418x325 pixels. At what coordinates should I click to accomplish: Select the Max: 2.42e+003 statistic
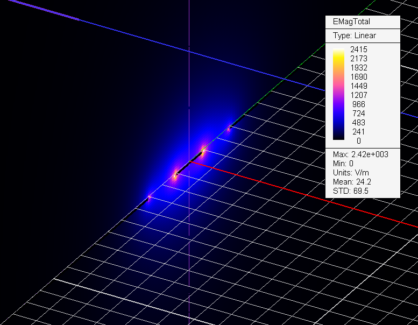360,154
